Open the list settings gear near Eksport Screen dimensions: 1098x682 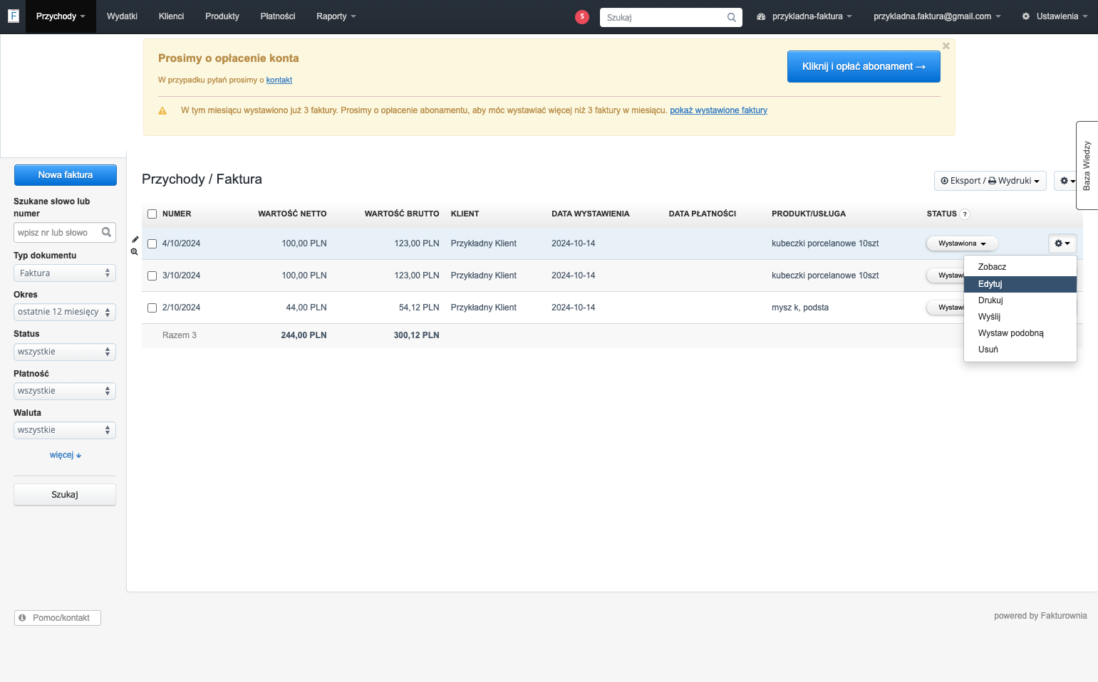tap(1067, 181)
